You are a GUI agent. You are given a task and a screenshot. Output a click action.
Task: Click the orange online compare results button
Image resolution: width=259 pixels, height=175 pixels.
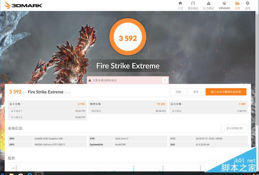click(x=226, y=92)
